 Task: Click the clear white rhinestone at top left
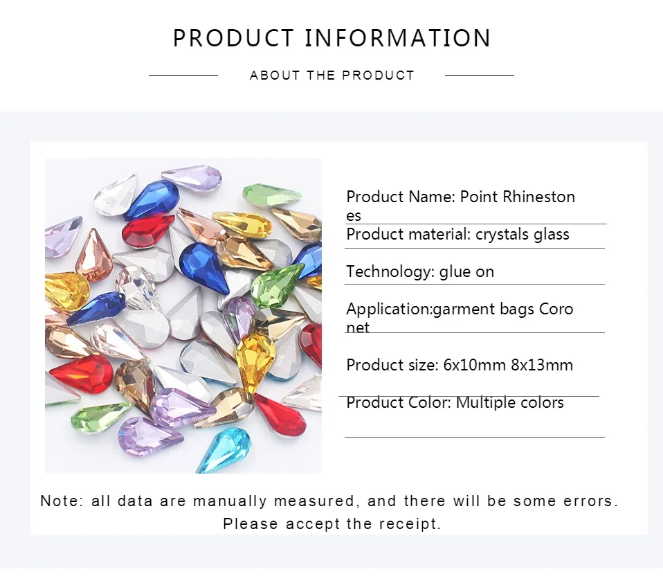click(x=116, y=195)
